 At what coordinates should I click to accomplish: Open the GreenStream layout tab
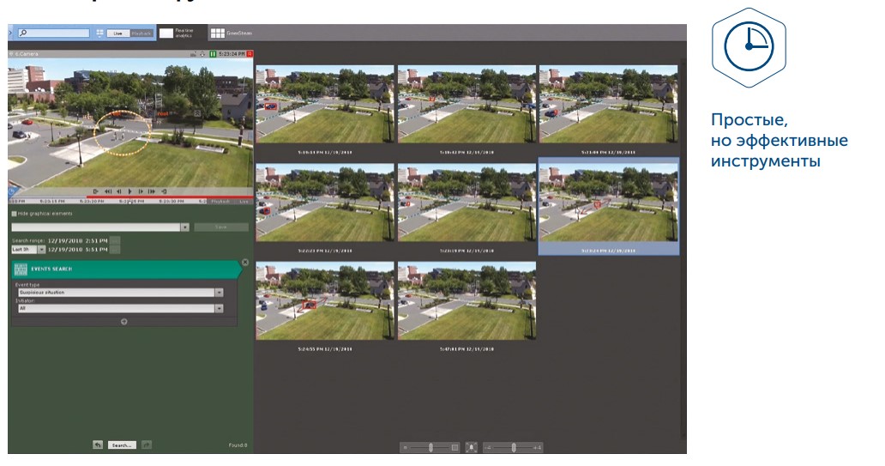[232, 33]
